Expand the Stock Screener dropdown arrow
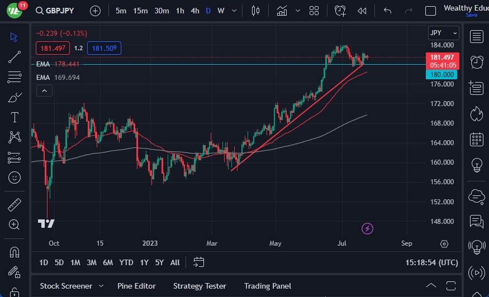Image resolution: width=489 pixels, height=297 pixels. [101, 286]
